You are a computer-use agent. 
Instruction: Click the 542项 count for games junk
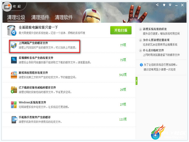123,75
